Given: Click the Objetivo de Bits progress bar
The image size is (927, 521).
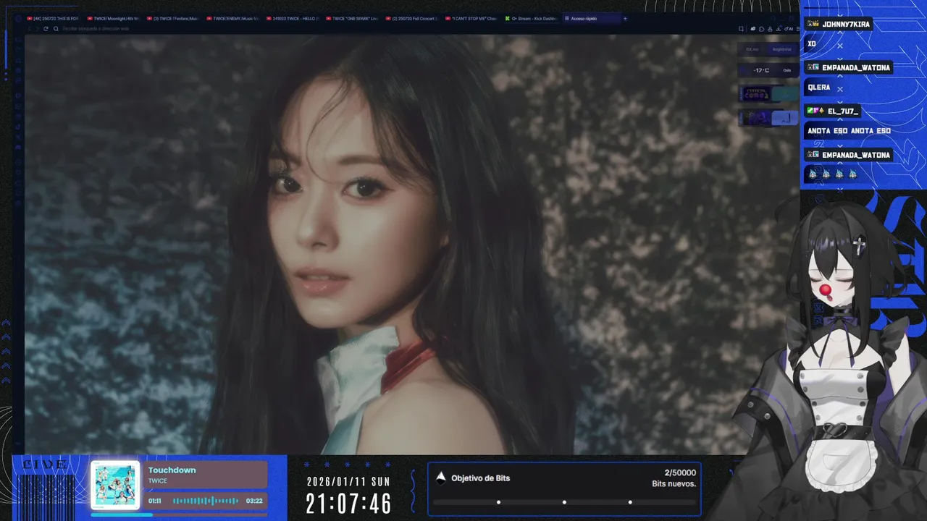Looking at the screenshot, I should [x=564, y=502].
